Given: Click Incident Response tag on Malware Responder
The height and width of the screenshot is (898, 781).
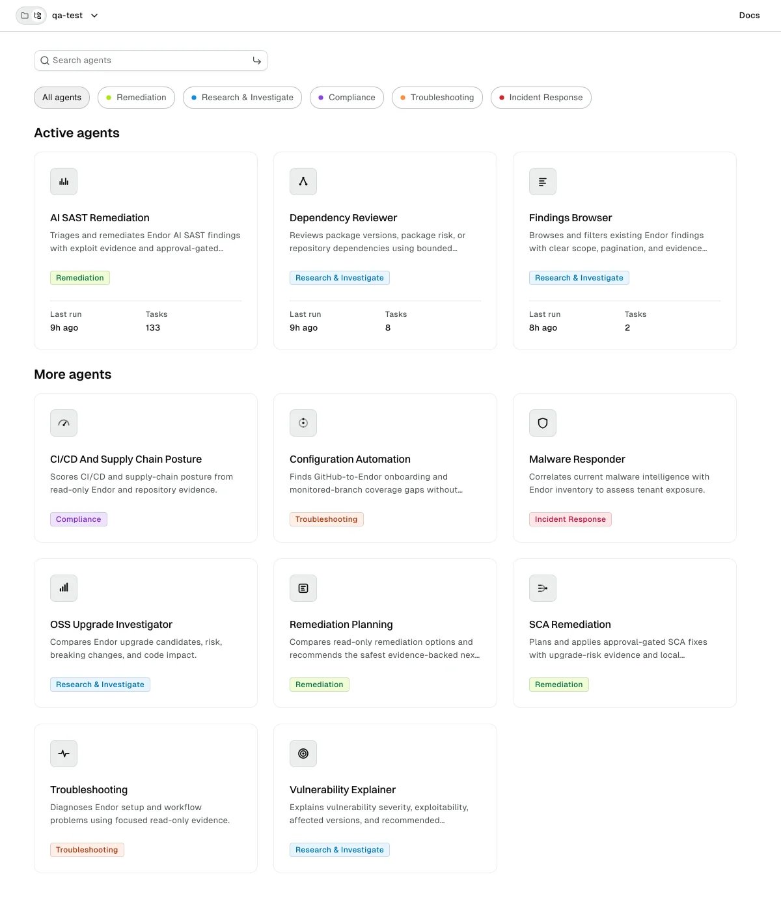Looking at the screenshot, I should [x=570, y=519].
